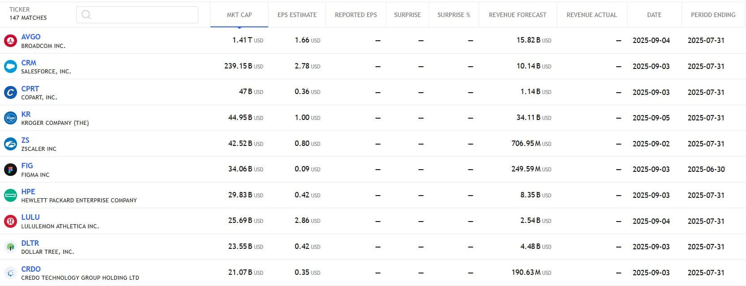
Task: Click the 239.15 B market cap value
Action: coord(244,66)
